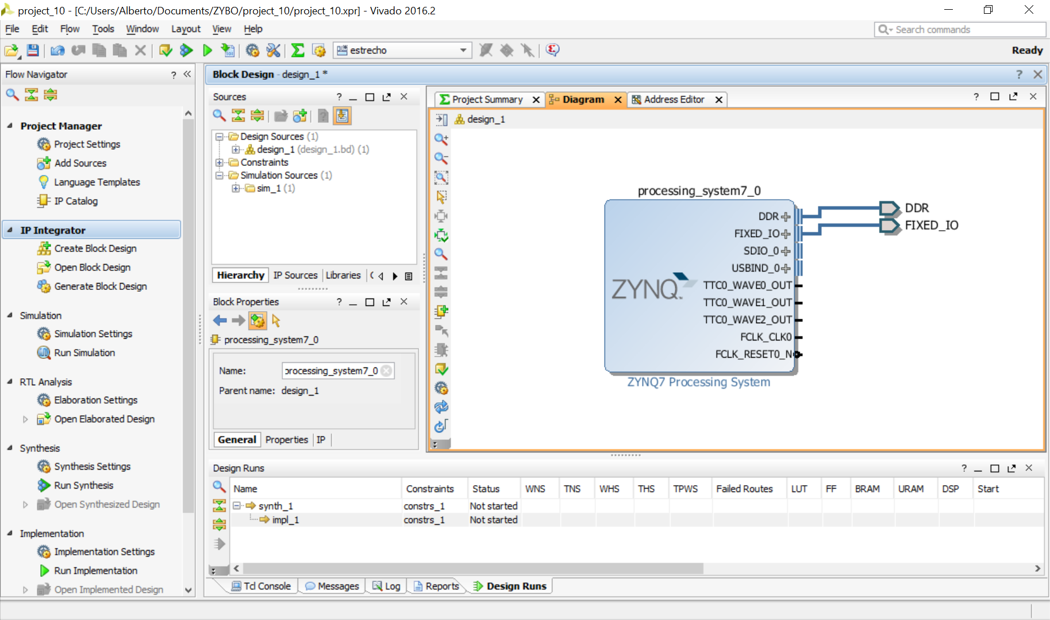Click the Regenerate Layout icon in the diagram

pyautogui.click(x=441, y=407)
